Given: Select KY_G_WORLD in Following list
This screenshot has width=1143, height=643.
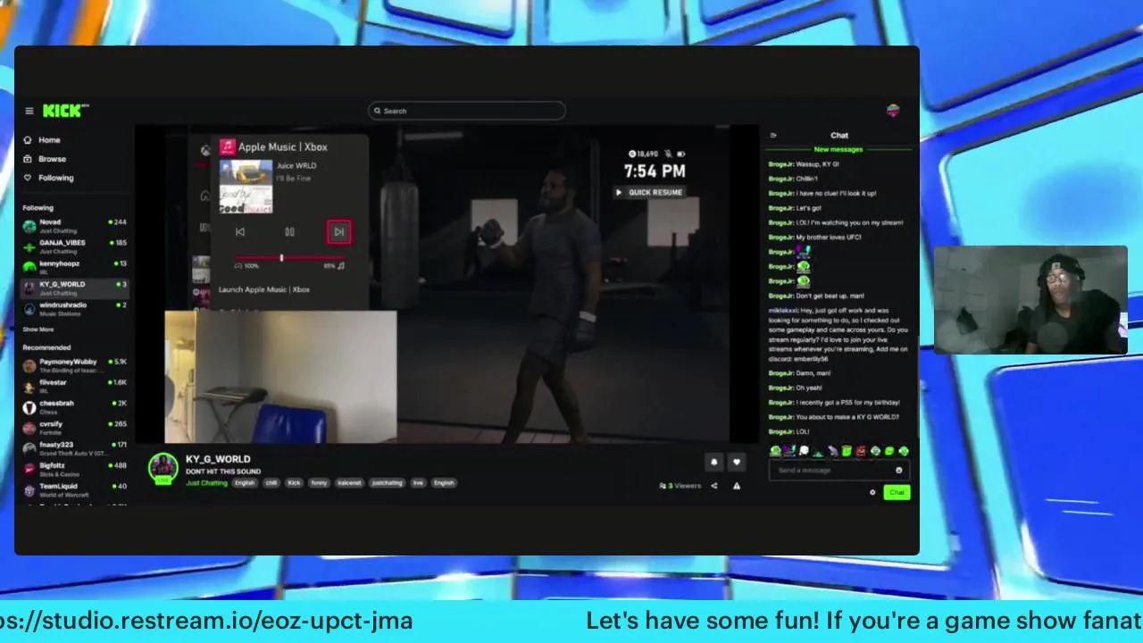Looking at the screenshot, I should (75, 288).
